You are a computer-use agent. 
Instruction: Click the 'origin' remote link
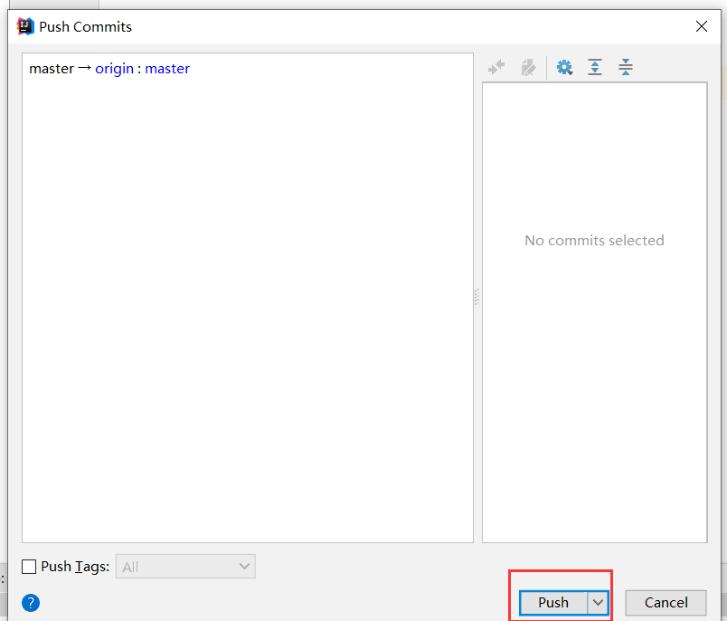pos(115,69)
